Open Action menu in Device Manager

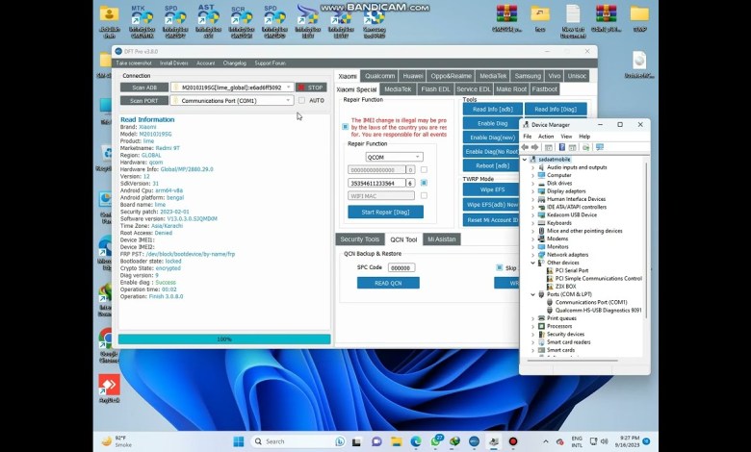(546, 137)
